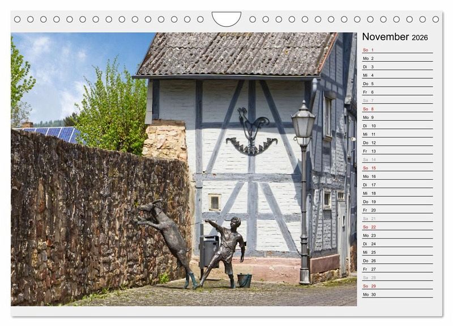Image resolution: width=453 pixels, height=327 pixels.
Task: Select Sunday 1 in the date list
Action: 397,50
